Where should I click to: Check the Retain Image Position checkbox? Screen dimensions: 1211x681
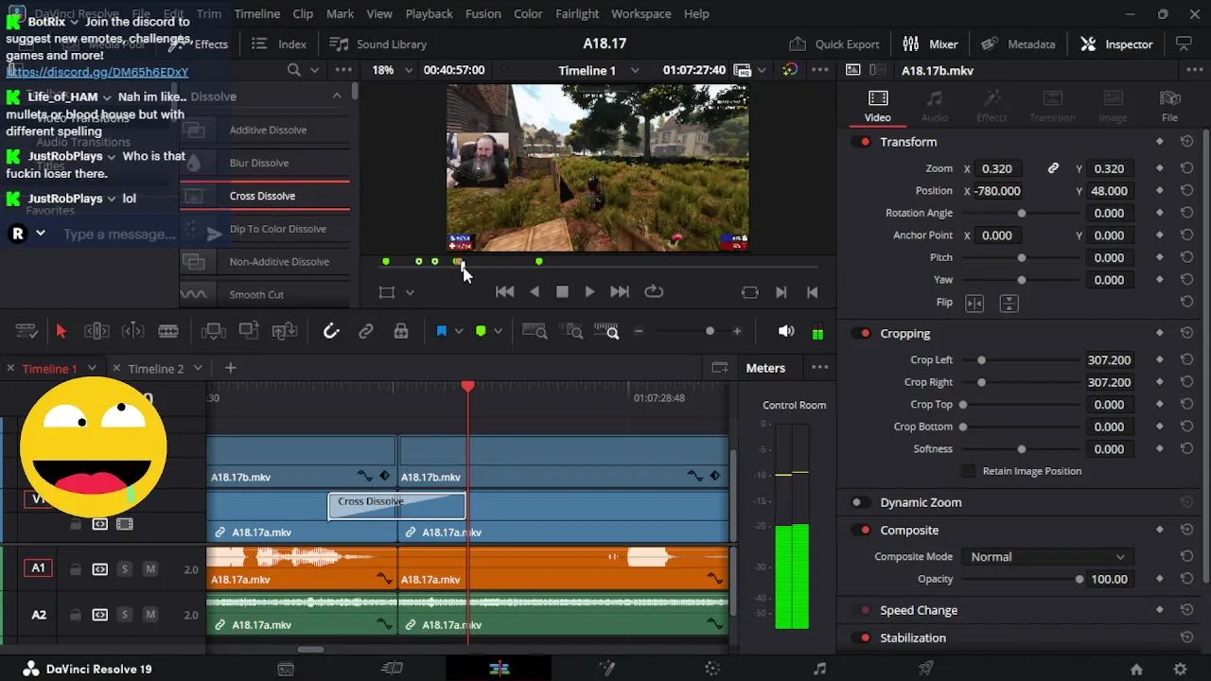point(968,471)
